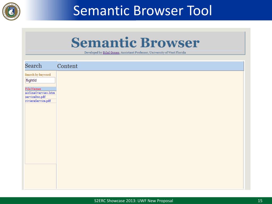Click the University of West Florida seal logo
Screen dimensions: 272x204
pyautogui.click(x=11, y=11)
